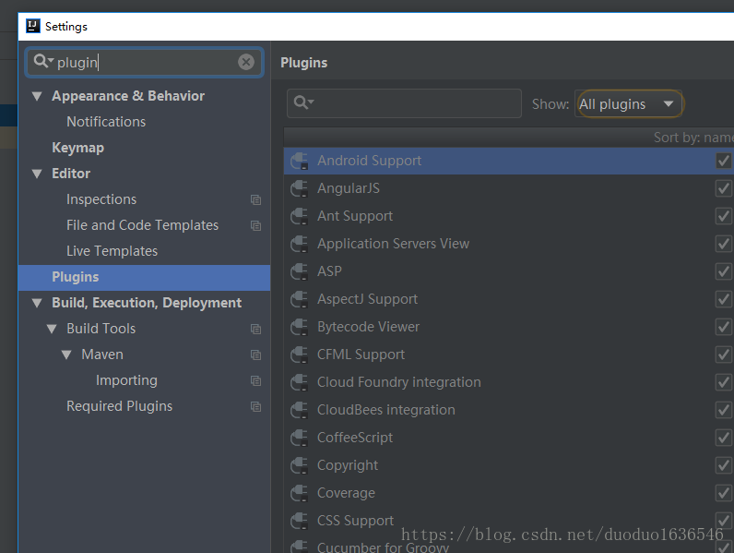Screen dimensions: 734x553
Task: Click the Bytecode Viewer plugin icon
Action: [x=299, y=327]
